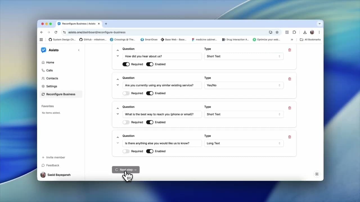360x202 pixels.
Task: Collapse the Asisto sidebar with the chevron
Action: (79, 50)
